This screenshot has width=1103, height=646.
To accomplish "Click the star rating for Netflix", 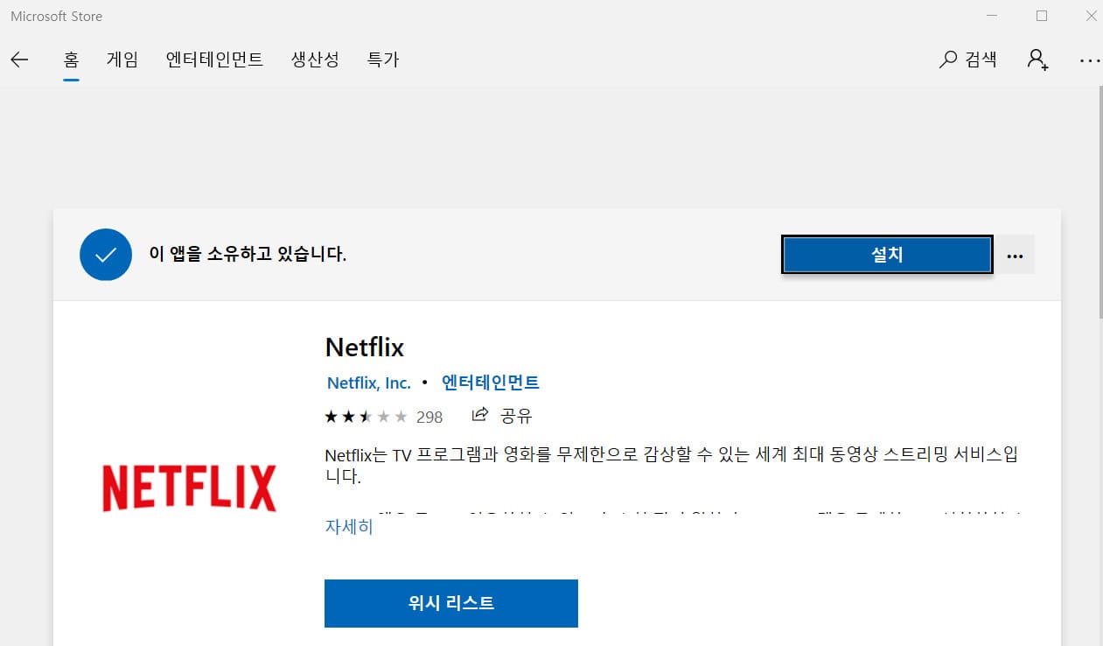I will (366, 417).
